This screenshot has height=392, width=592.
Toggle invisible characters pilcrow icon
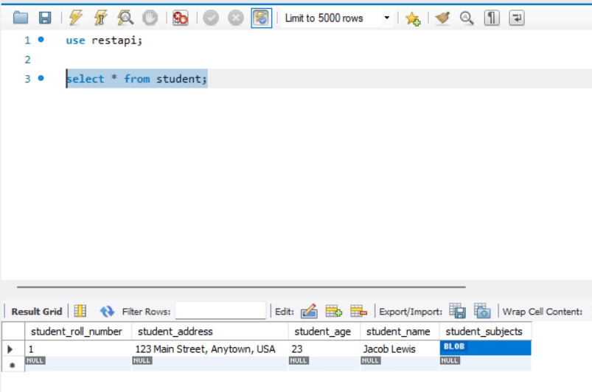click(x=492, y=18)
